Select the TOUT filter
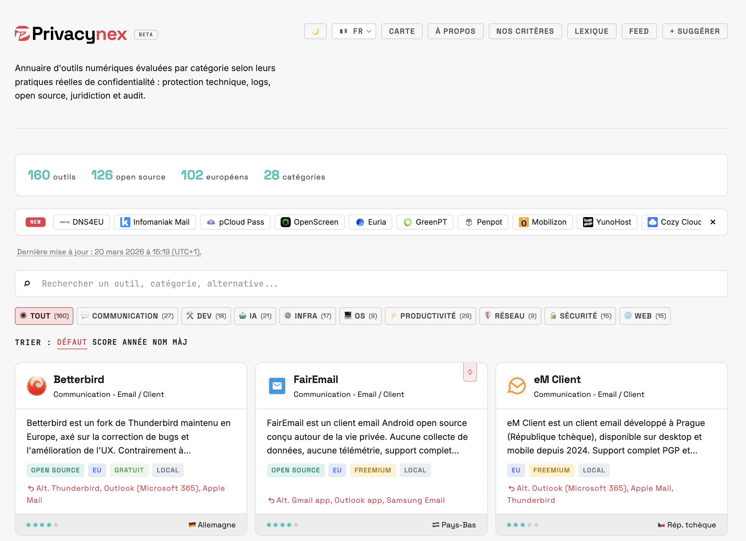The image size is (746, 541). pos(44,316)
